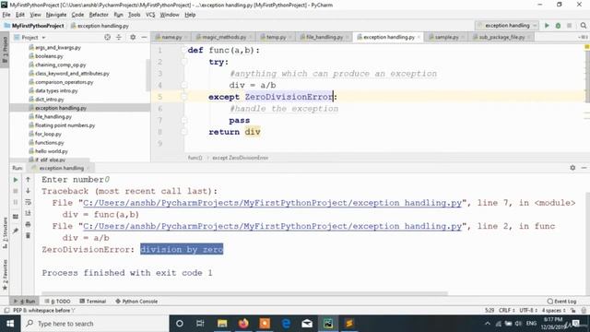
Task: Print the Run console output
Action: [28, 224]
